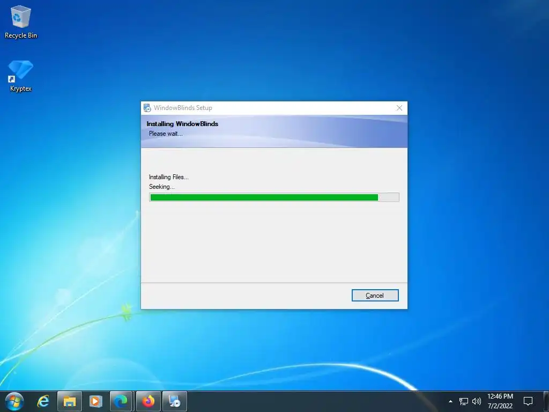Close the WindowBlinds Setup dialog
The width and height of the screenshot is (549, 412).
(x=399, y=108)
